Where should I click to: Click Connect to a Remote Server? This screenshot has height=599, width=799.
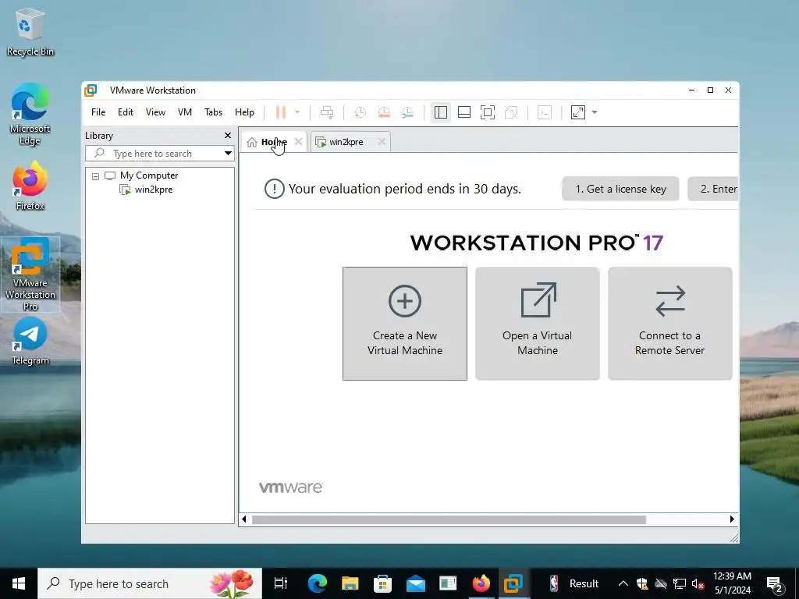(x=670, y=324)
